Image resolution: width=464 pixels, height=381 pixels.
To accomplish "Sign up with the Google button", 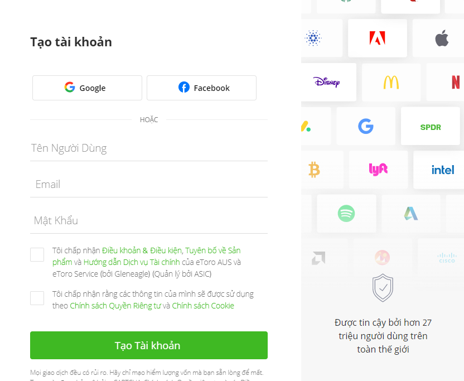I will pyautogui.click(x=88, y=88).
